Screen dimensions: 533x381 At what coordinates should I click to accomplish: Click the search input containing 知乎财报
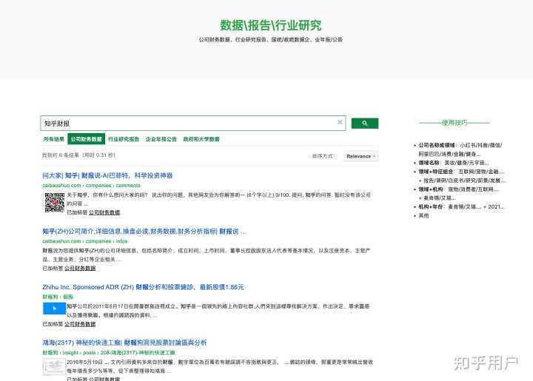point(192,124)
